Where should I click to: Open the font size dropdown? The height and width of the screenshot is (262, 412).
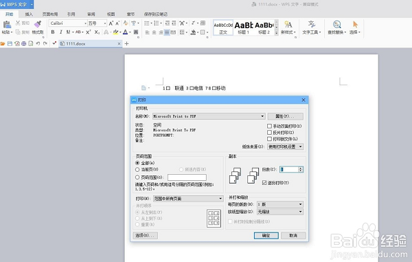pos(105,23)
